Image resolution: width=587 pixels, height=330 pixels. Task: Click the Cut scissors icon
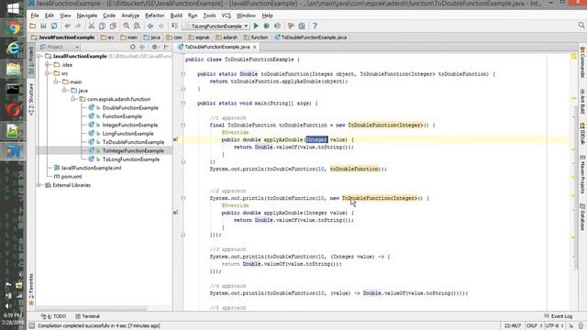pyautogui.click(x=91, y=27)
